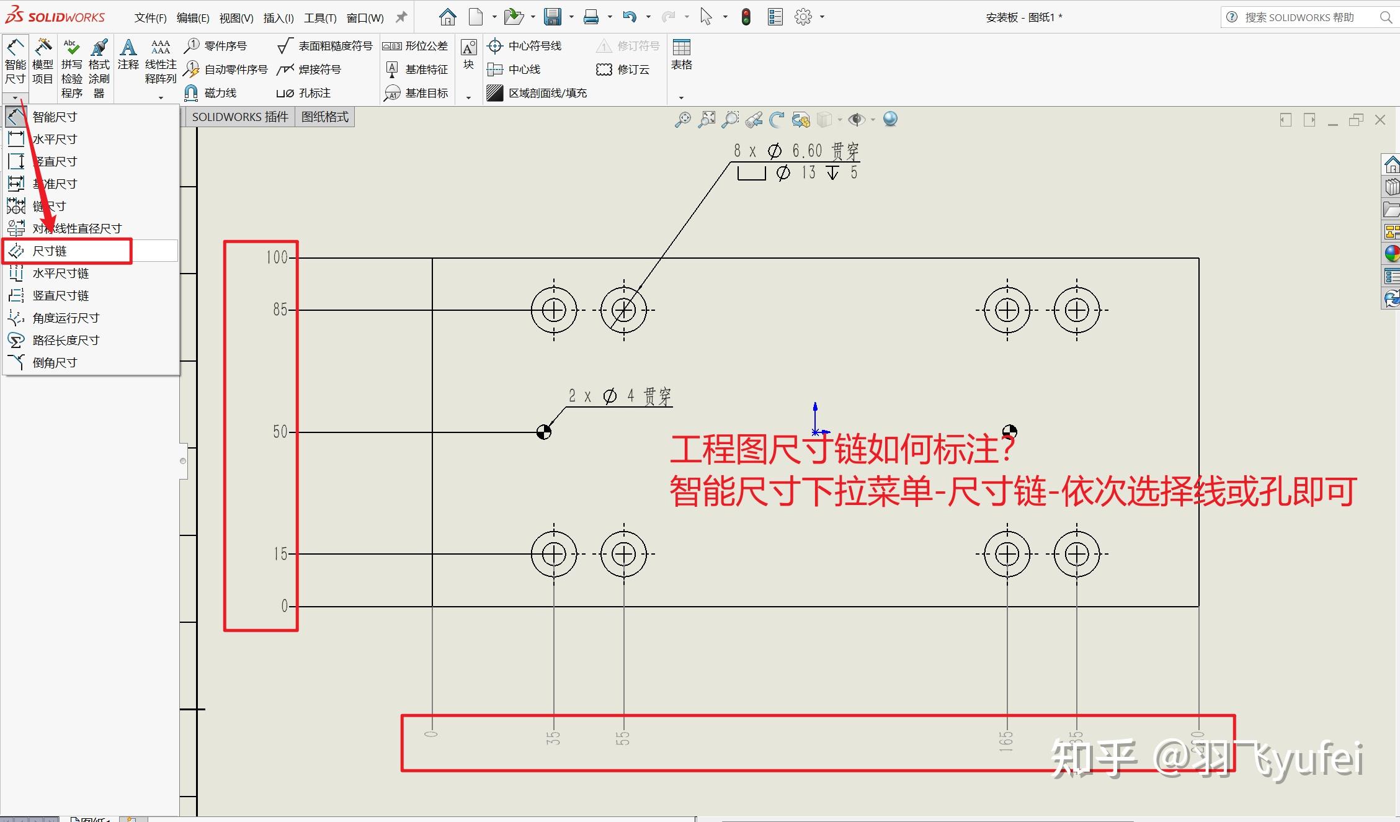Screen dimensions: 1400x822
Task: Add Revision Cloud
Action: coord(623,69)
